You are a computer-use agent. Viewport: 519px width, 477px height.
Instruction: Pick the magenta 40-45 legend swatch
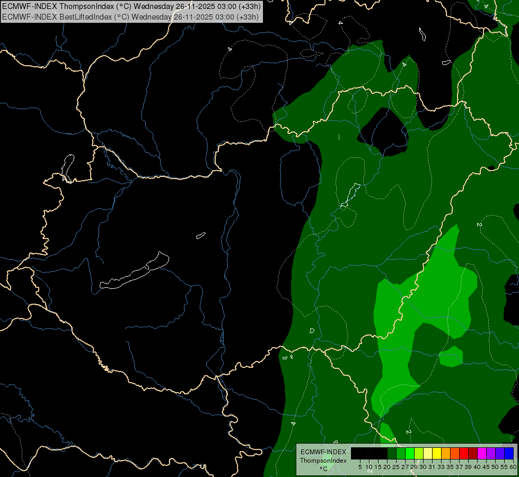click(482, 453)
